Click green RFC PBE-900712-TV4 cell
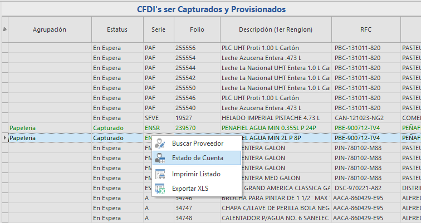 366,128
